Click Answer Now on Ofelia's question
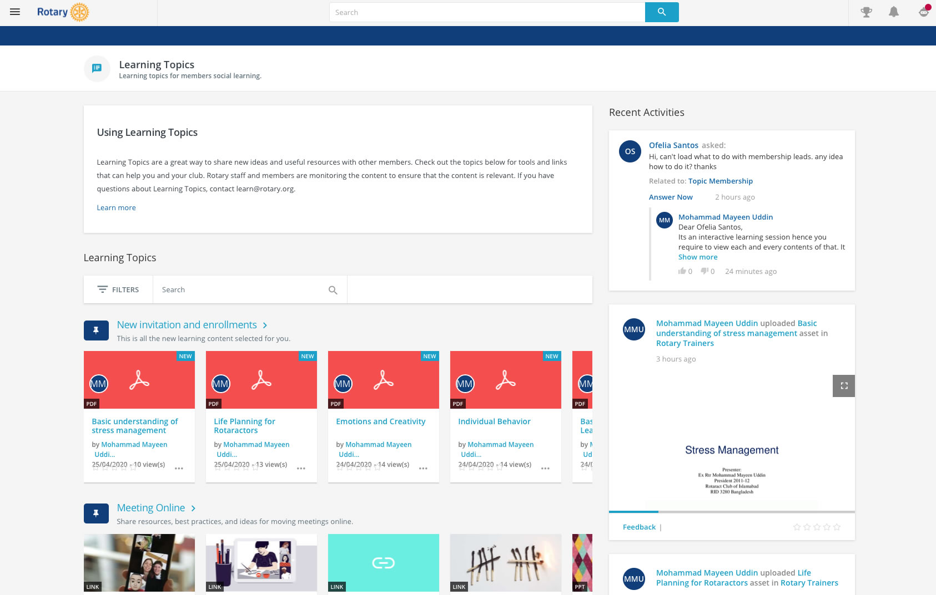This screenshot has height=595, width=936. (671, 197)
